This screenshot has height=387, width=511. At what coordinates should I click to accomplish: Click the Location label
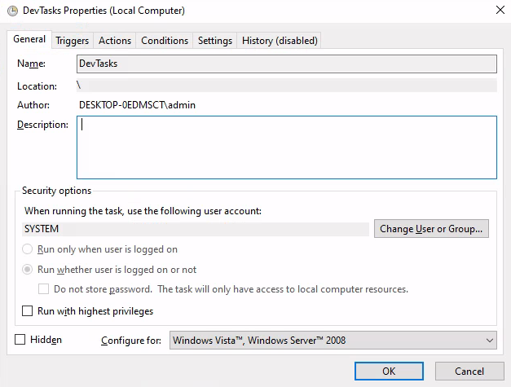point(37,86)
